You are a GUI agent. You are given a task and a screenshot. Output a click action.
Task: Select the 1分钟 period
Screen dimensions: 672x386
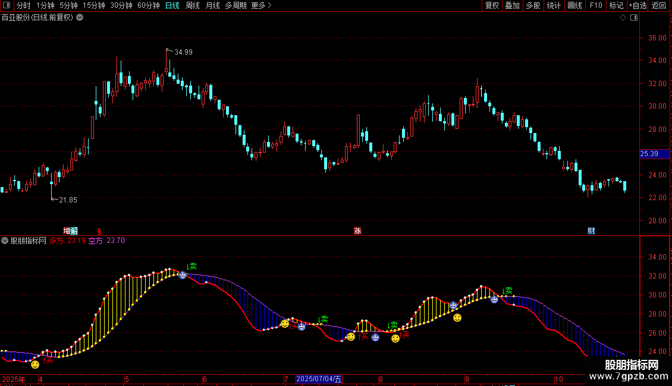(x=45, y=5)
